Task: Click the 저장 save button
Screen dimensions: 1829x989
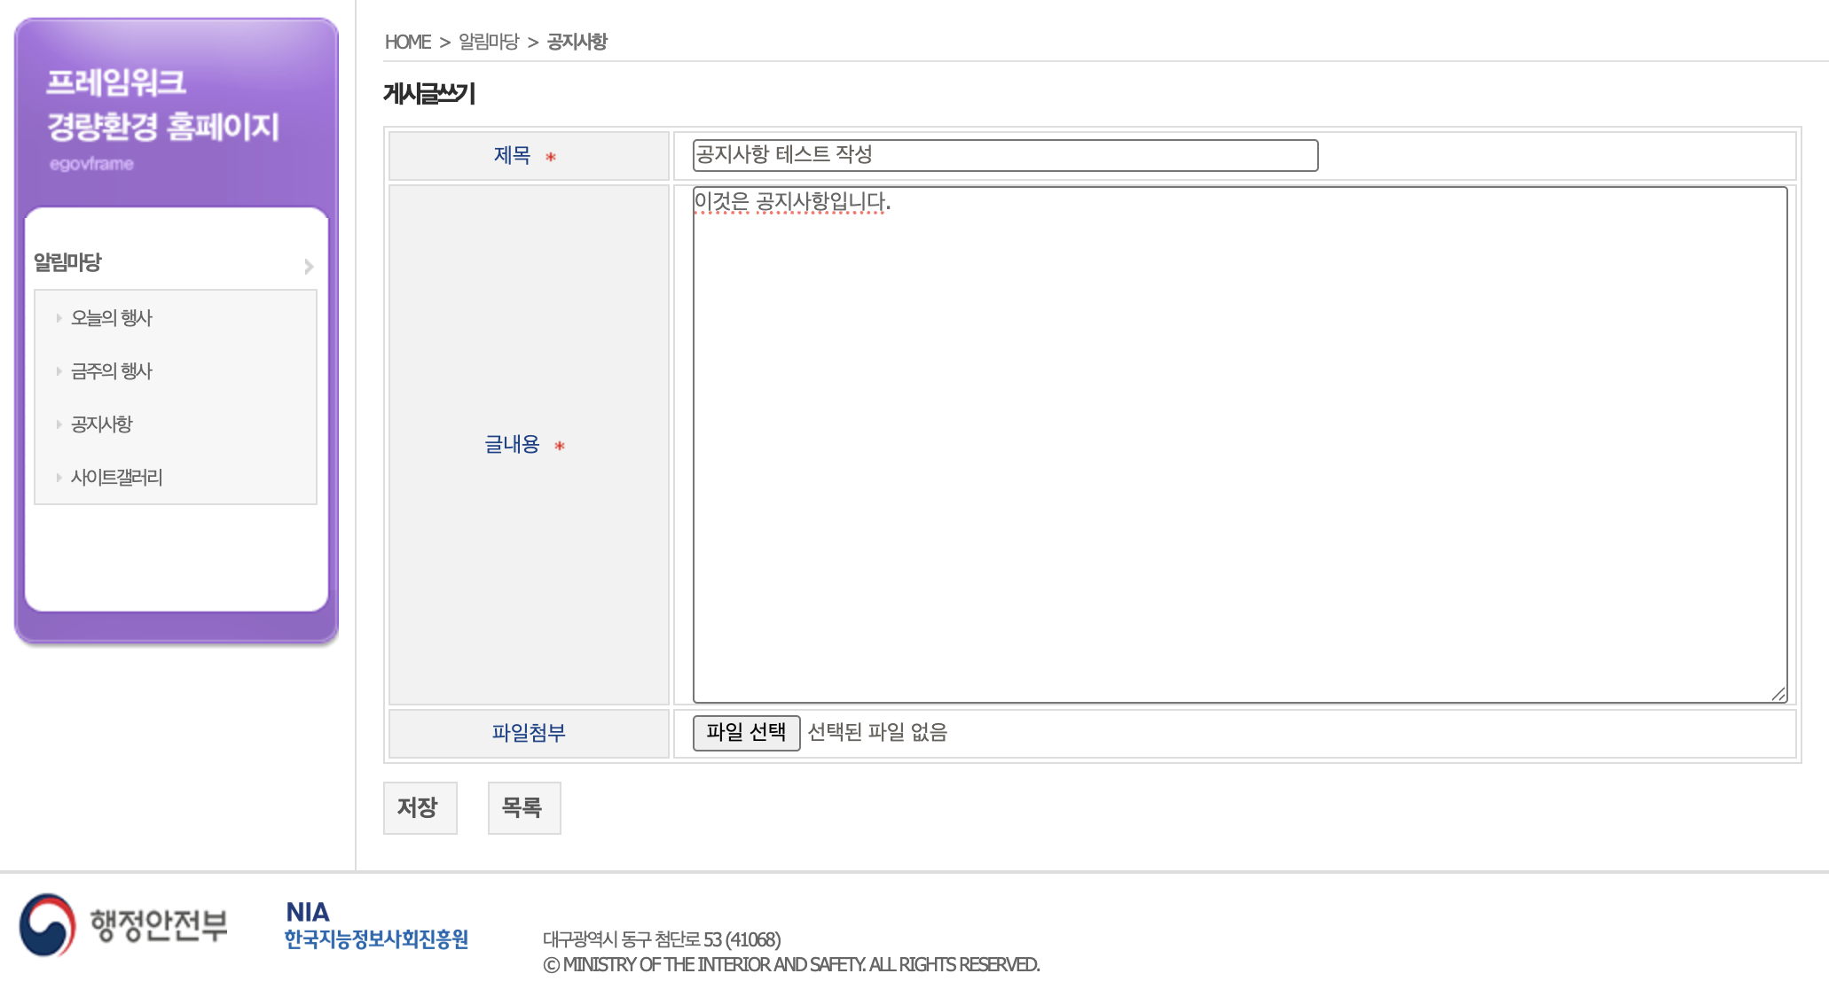Action: point(420,807)
